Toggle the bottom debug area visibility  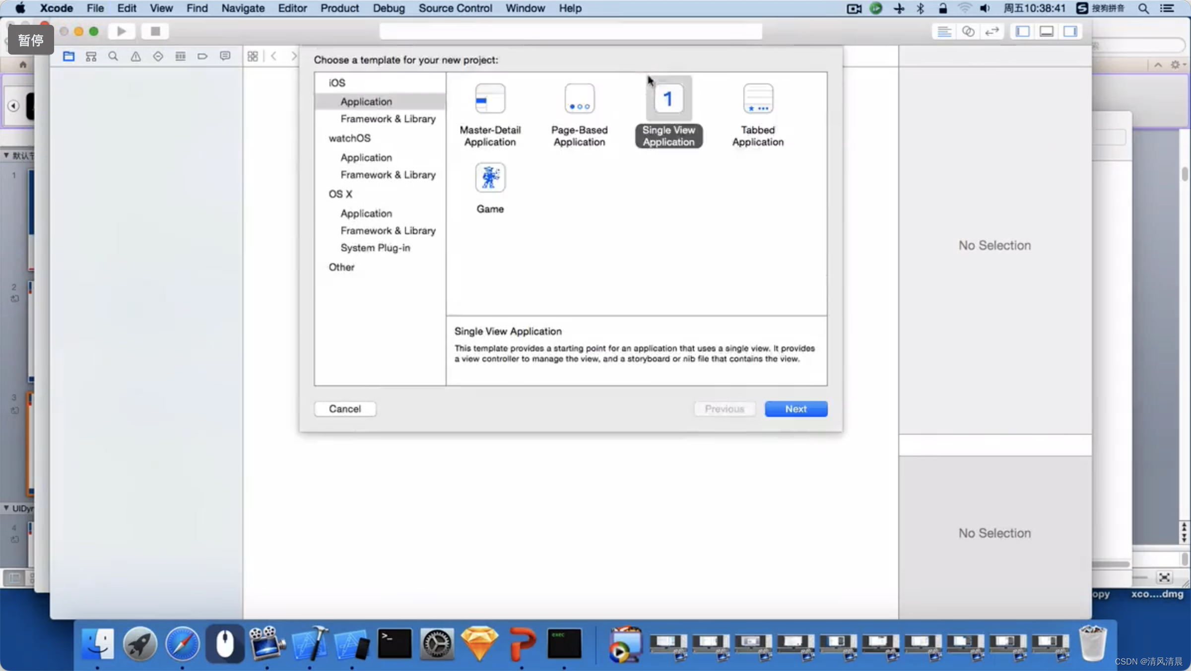(1046, 31)
